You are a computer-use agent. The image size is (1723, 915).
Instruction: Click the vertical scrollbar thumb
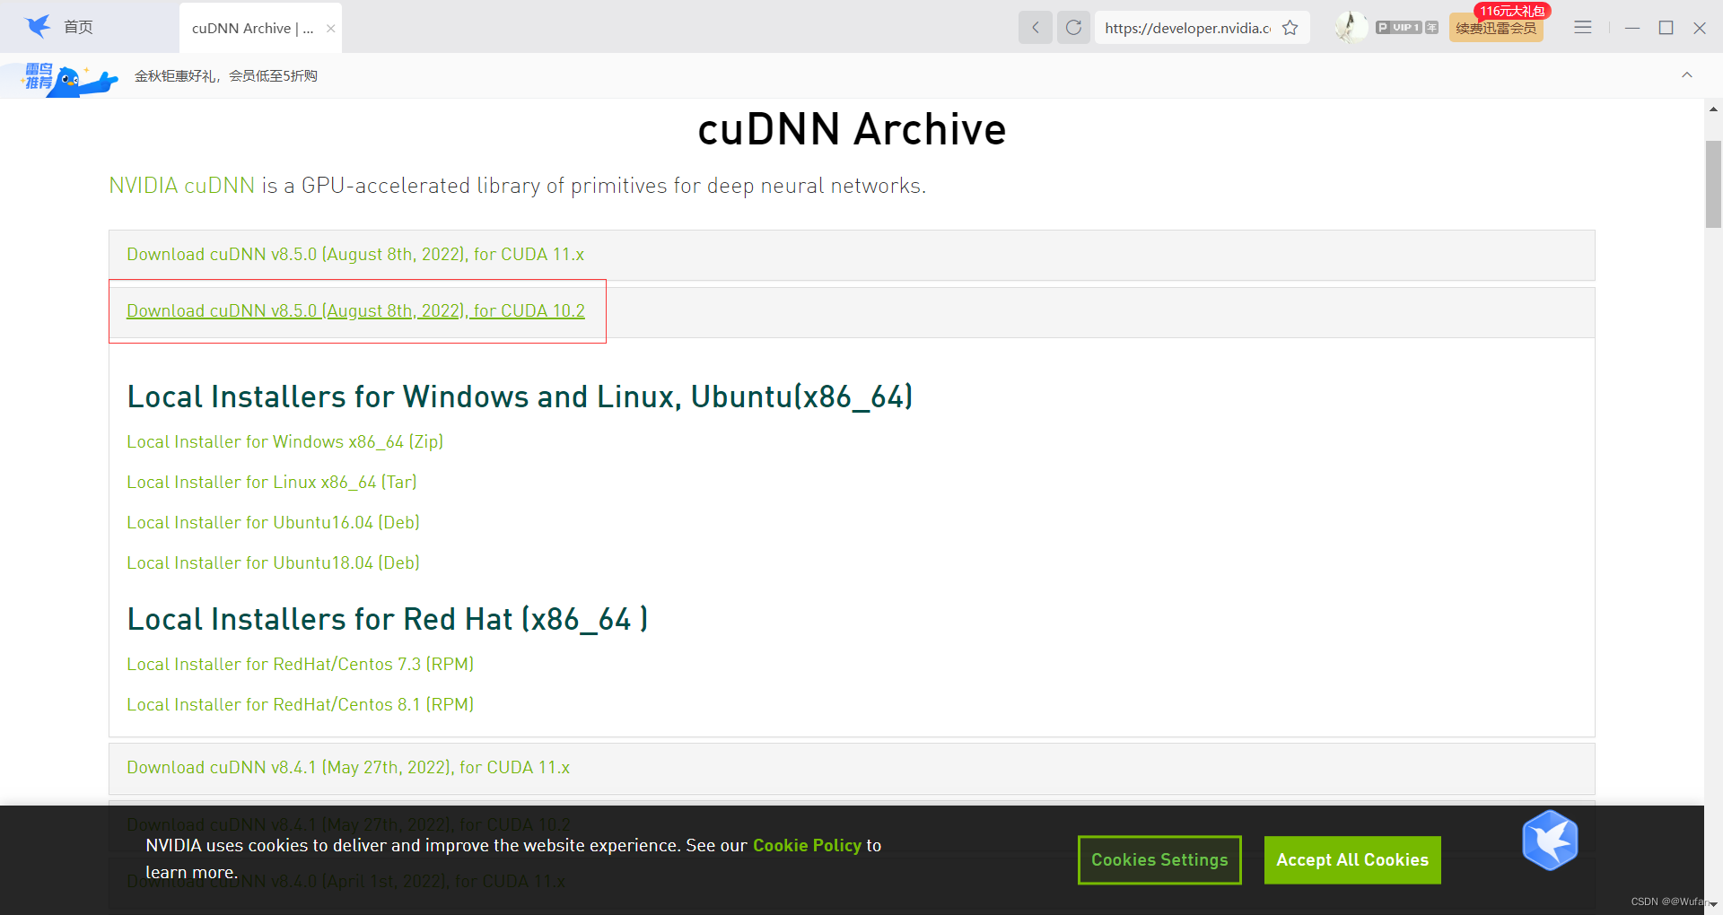point(1713,184)
